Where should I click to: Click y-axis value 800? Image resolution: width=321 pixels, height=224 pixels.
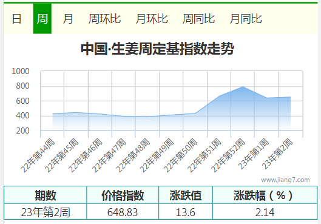click(x=22, y=86)
